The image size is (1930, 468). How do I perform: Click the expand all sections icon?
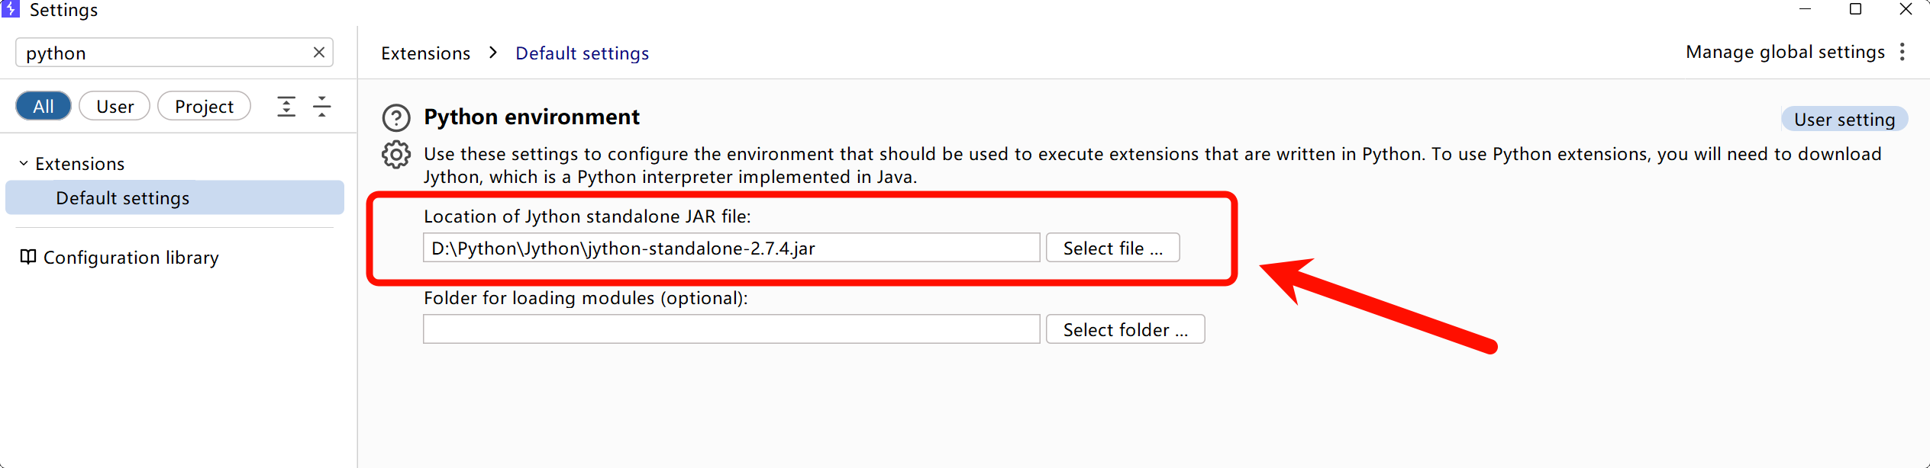pos(286,107)
